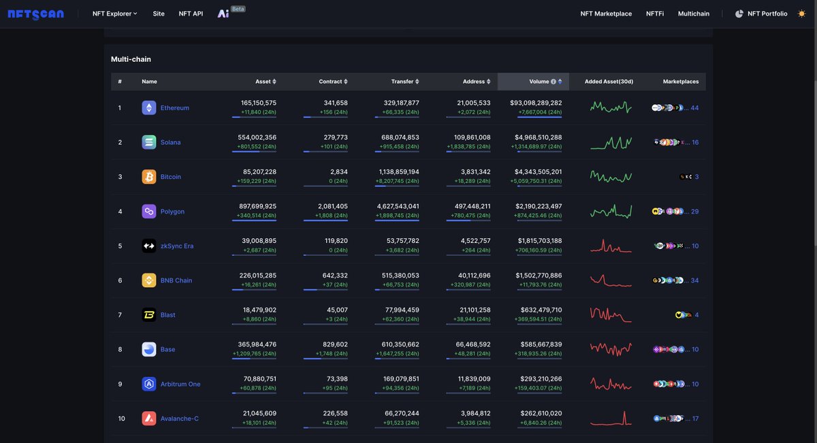Click Avalanche-C's 30-day added asset sparkline
The width and height of the screenshot is (817, 443).
[611, 418]
